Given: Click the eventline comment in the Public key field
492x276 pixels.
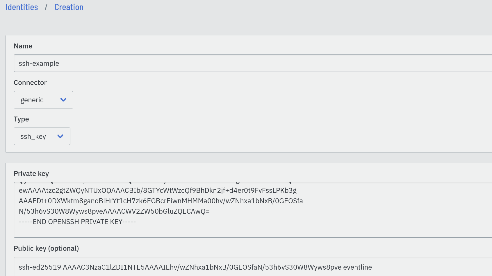Looking at the screenshot, I should click(357, 267).
